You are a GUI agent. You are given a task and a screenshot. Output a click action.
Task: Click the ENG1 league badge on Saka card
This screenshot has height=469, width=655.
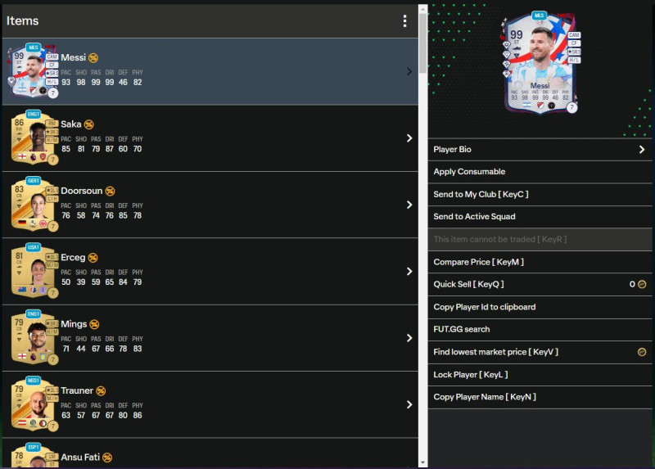click(34, 114)
